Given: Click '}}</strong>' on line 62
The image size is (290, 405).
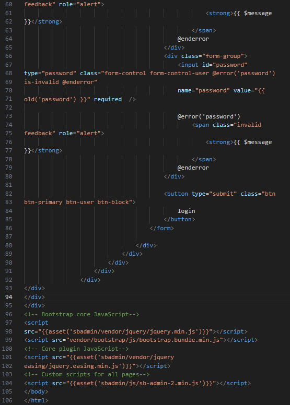Looking at the screenshot, I should coord(43,21).
